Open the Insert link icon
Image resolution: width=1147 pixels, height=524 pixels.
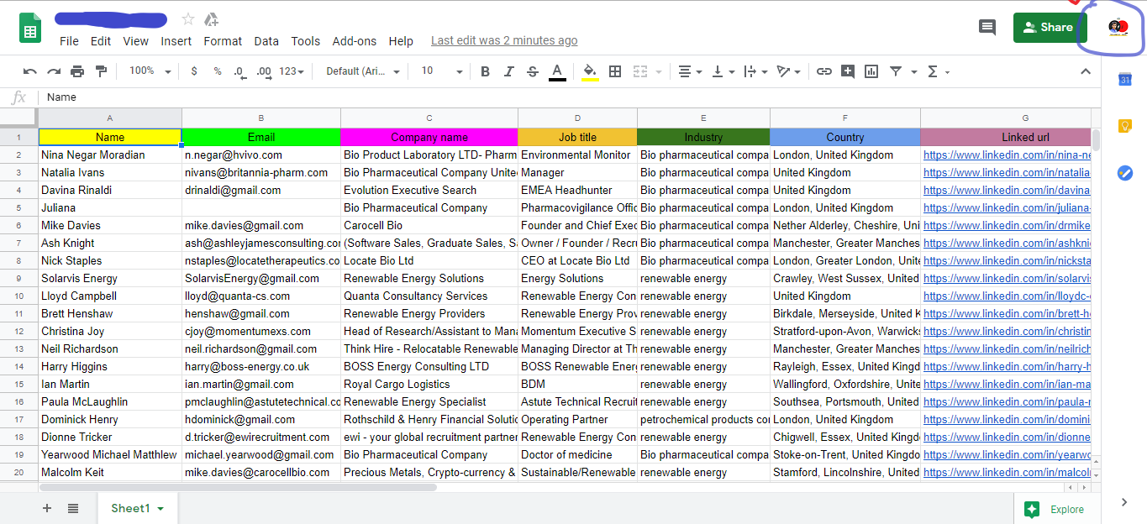(823, 71)
